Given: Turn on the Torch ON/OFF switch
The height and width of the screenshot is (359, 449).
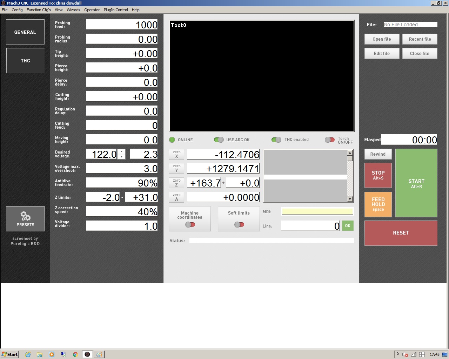Looking at the screenshot, I should point(329,140).
